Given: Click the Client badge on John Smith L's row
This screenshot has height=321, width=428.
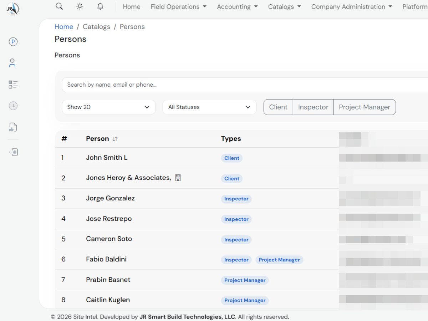Looking at the screenshot, I should pos(232,158).
